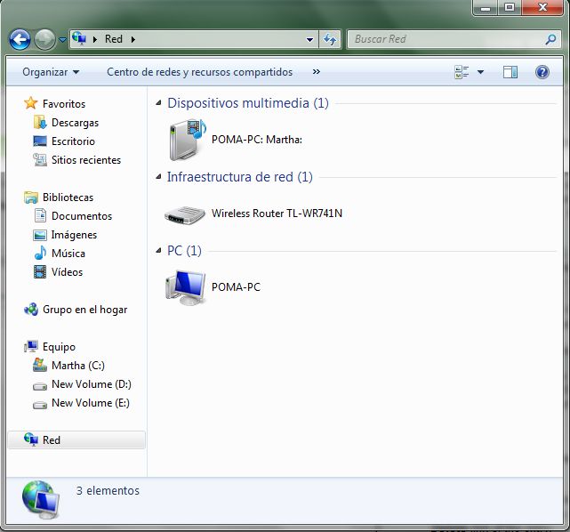The image size is (570, 532).
Task: Click the network icon in address bar
Action: click(x=79, y=38)
